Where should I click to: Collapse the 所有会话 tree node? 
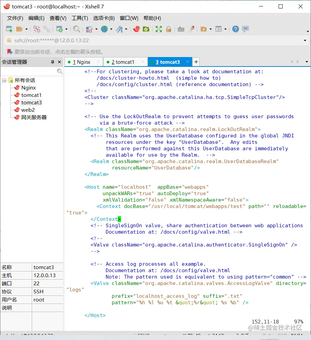(x=4, y=80)
